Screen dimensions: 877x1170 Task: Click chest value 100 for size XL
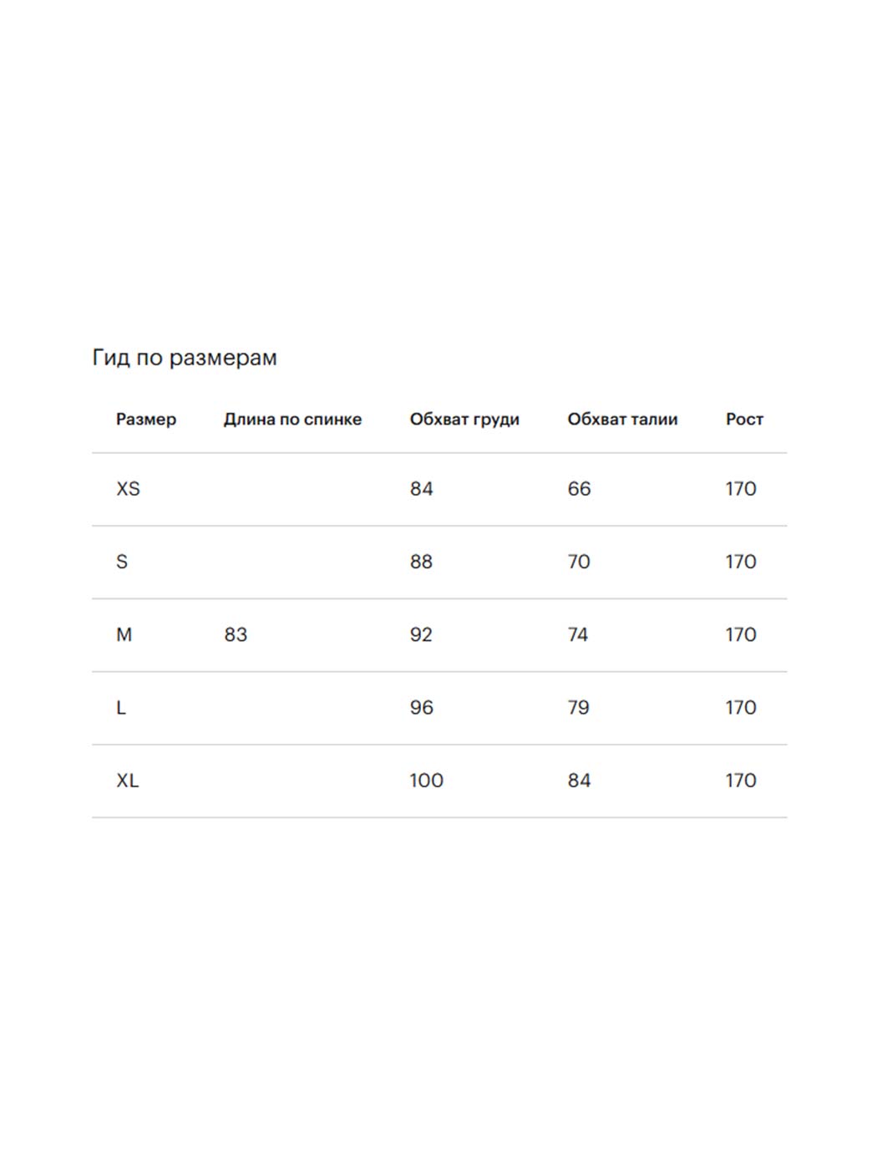[426, 781]
